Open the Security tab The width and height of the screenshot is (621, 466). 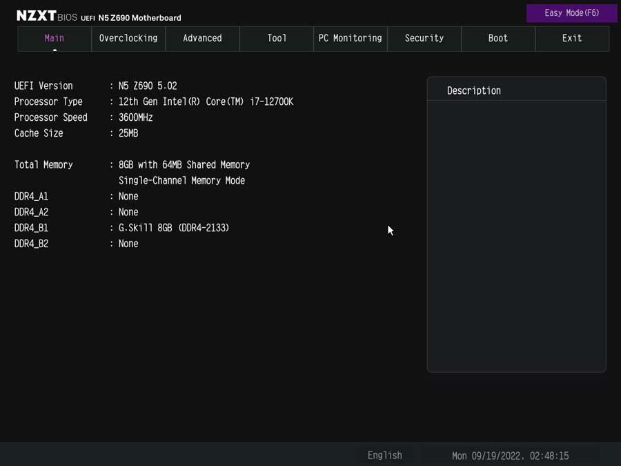424,39
